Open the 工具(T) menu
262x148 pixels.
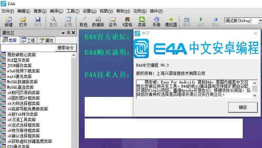tap(73, 11)
